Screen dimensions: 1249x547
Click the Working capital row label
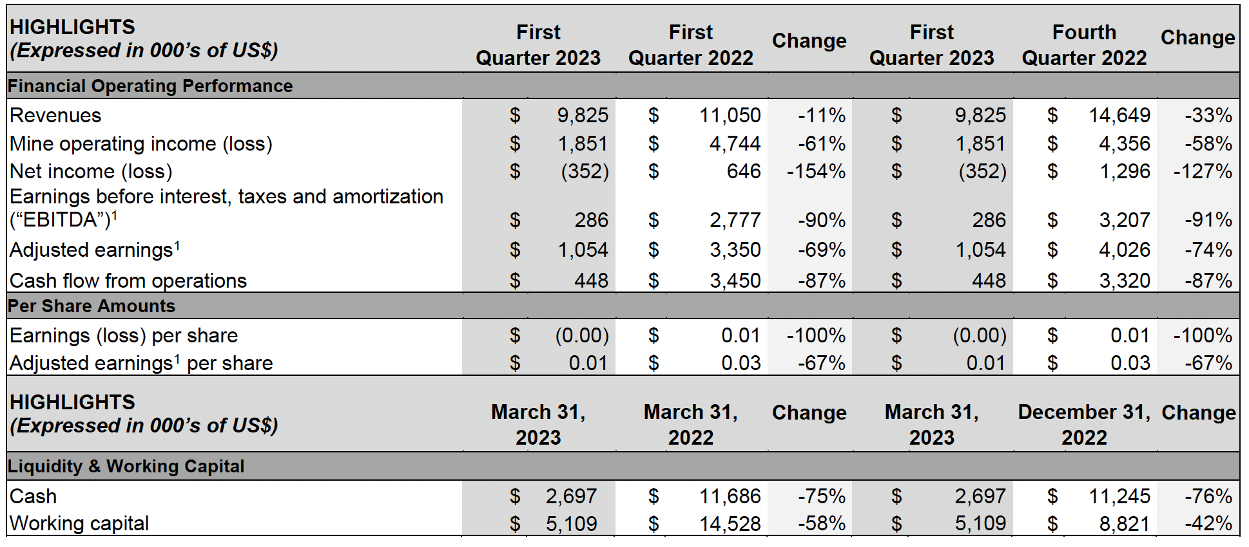click(x=79, y=524)
